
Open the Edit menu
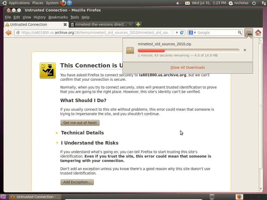[17, 17]
